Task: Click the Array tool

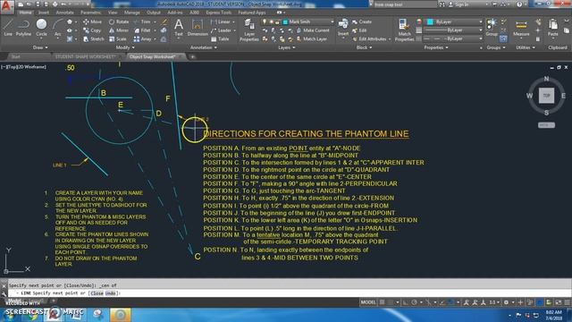Action: click(142, 38)
